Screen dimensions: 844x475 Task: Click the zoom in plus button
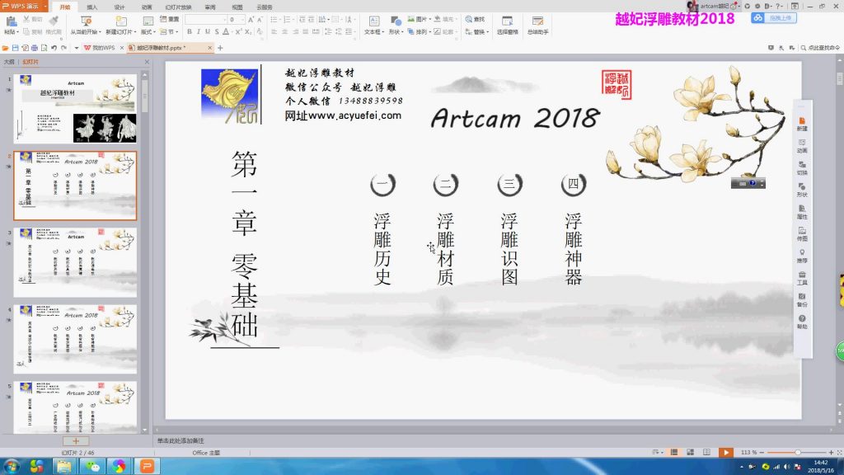[x=831, y=453]
